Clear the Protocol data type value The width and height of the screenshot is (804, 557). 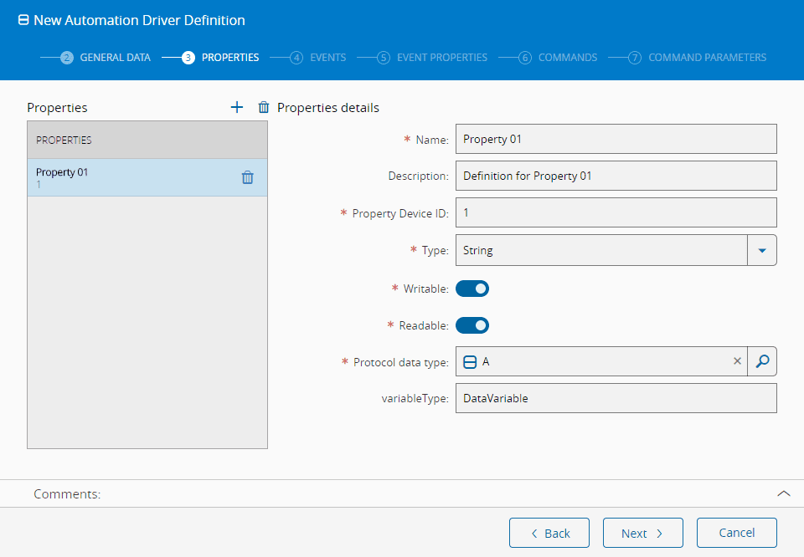[x=737, y=361]
